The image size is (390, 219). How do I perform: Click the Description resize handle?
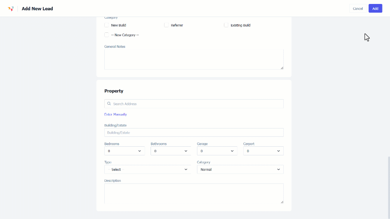[x=282, y=202]
